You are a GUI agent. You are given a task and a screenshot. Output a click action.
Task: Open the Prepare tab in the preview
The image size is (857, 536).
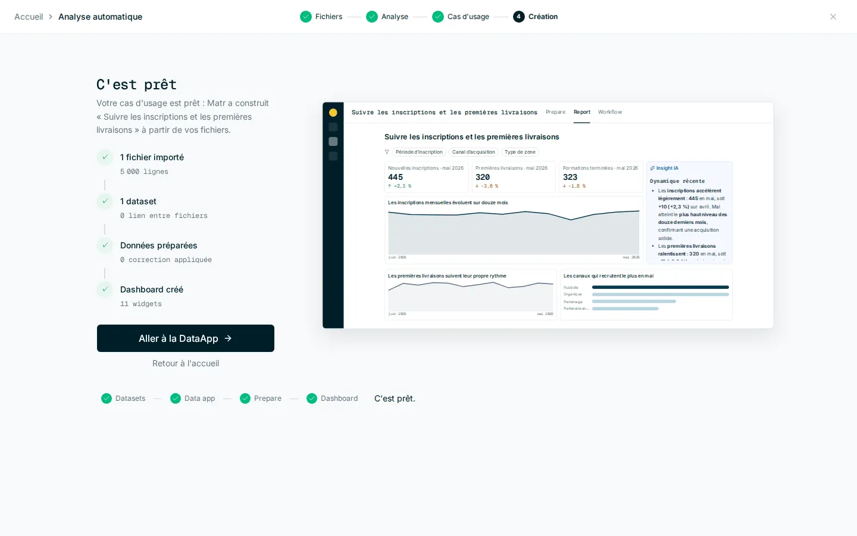(x=555, y=112)
